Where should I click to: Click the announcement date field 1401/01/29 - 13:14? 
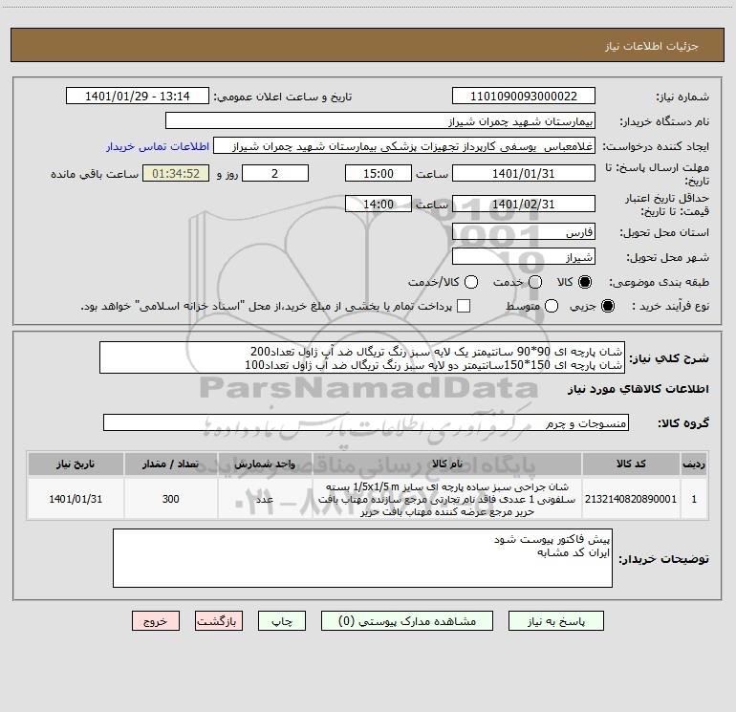tap(138, 96)
